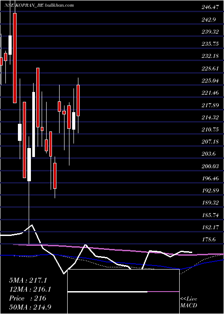Select the 200.03 price axis label
Viewport: 224px width, 314px height.
(x=210, y=166)
